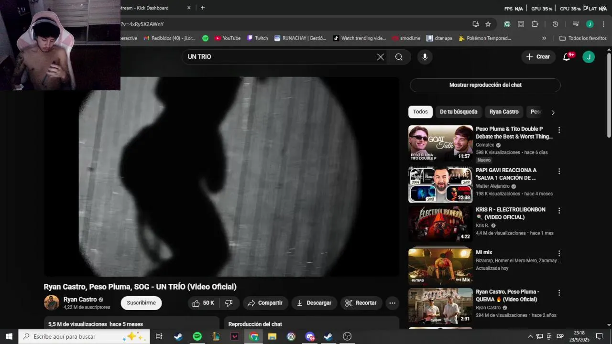This screenshot has width=612, height=344.
Task: Like the video with 50 K thumbs up
Action: coord(203,303)
